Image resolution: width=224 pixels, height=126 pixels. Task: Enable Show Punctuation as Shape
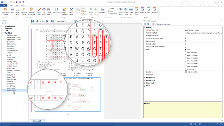pyautogui.click(x=185, y=47)
